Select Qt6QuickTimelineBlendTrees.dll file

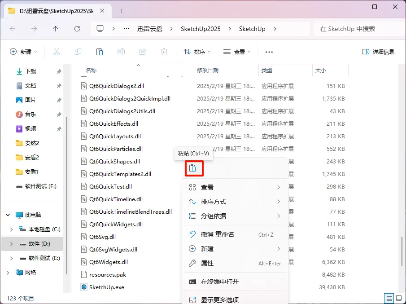tap(130, 212)
